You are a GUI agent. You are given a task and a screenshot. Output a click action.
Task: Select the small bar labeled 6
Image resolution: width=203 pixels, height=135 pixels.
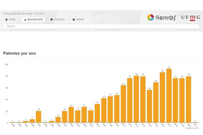click(x=32, y=121)
